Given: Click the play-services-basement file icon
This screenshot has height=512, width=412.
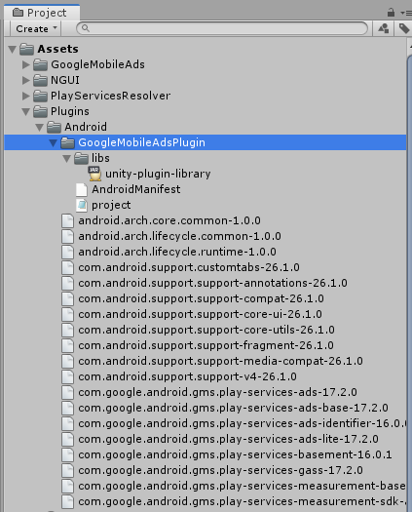Looking at the screenshot, I should click(x=67, y=454).
